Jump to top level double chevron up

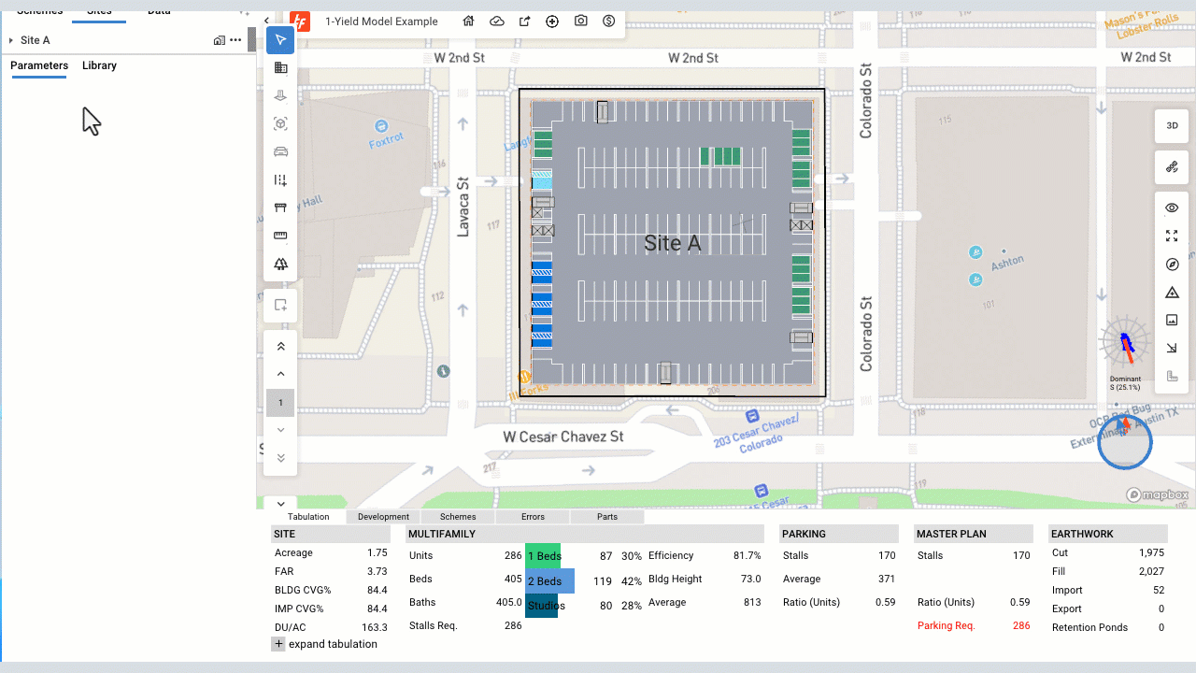click(x=280, y=346)
